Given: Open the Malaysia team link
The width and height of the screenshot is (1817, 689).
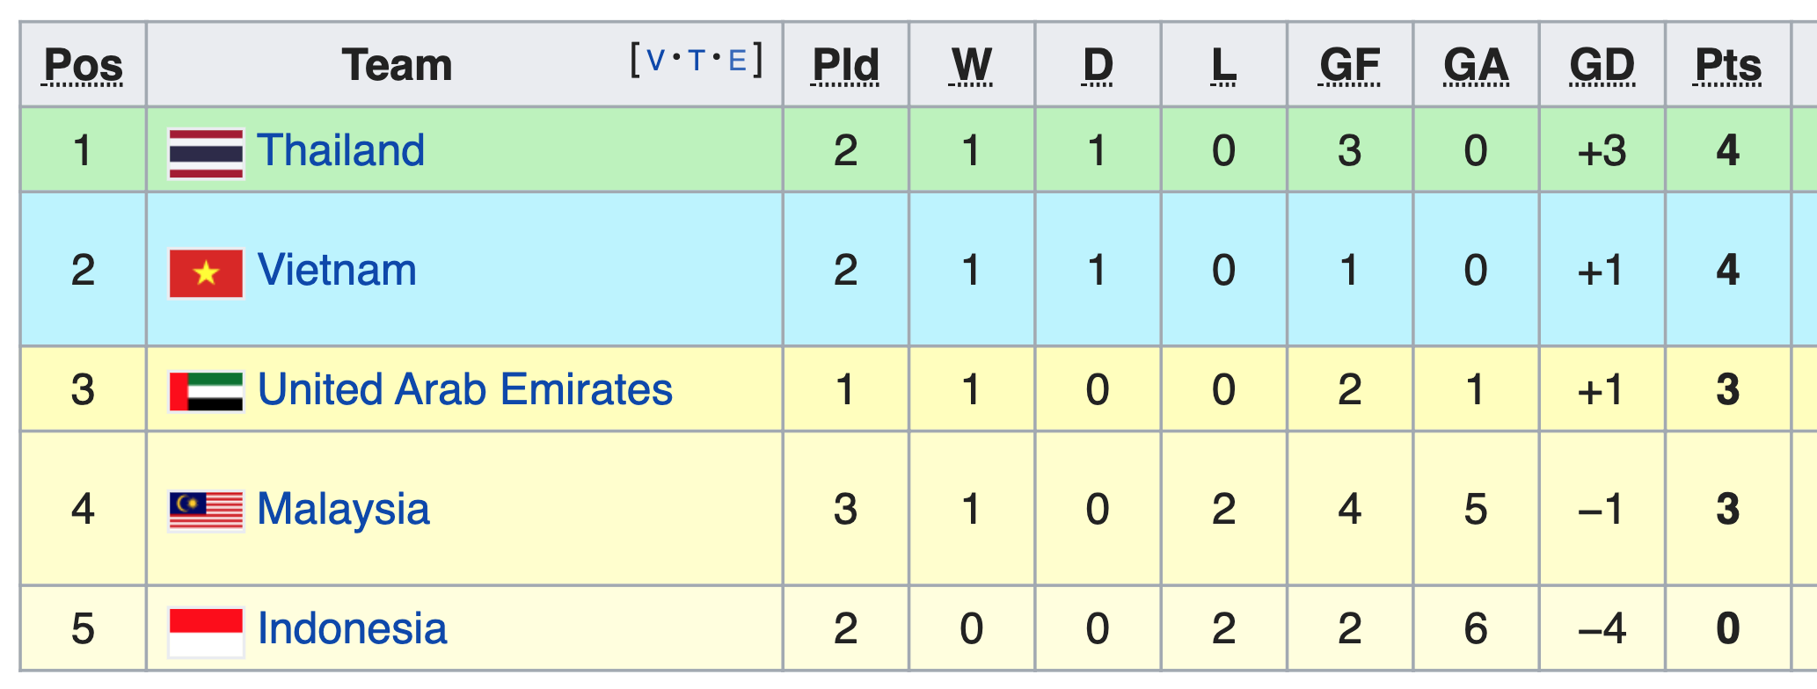Looking at the screenshot, I should 344,510.
